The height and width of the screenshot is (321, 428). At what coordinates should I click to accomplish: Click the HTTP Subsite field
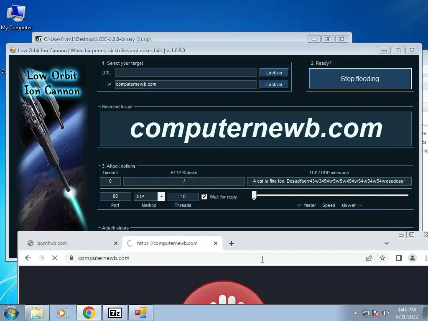coord(184,181)
